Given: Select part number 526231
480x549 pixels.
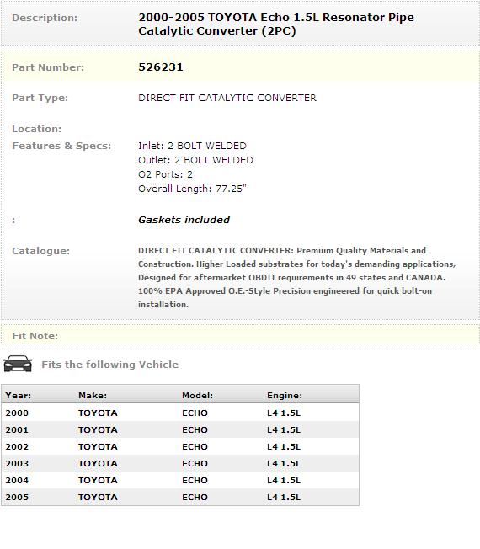Looking at the screenshot, I should pos(161,67).
